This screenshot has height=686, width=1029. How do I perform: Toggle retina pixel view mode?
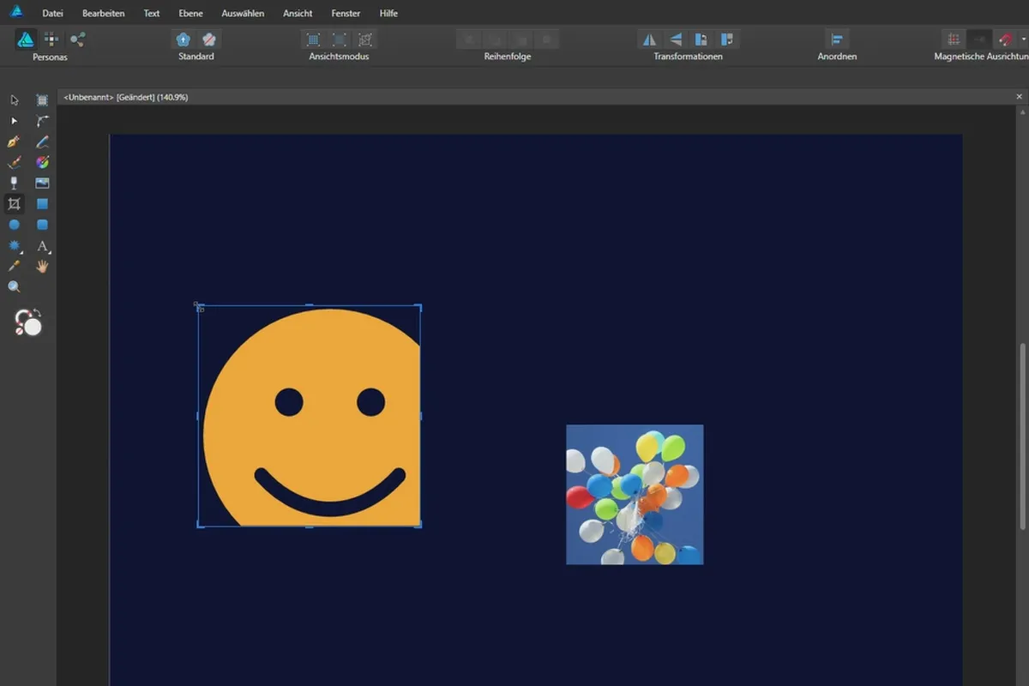coord(340,39)
